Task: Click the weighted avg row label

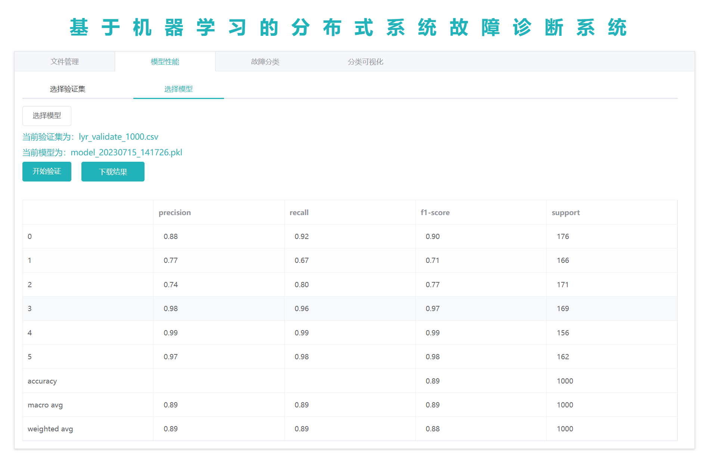Action: click(50, 429)
